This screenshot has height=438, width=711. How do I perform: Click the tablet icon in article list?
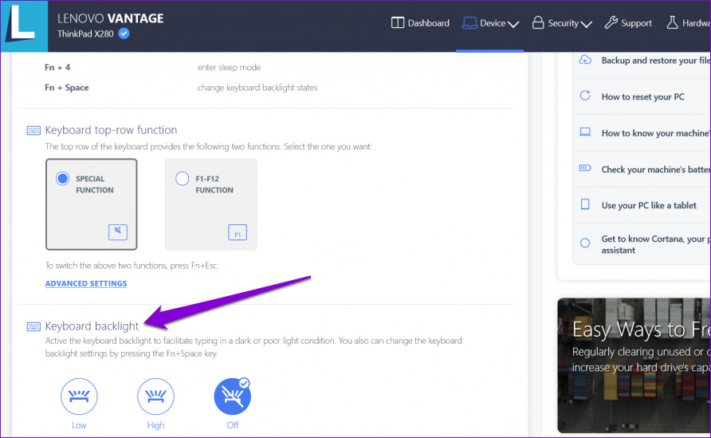tap(585, 204)
